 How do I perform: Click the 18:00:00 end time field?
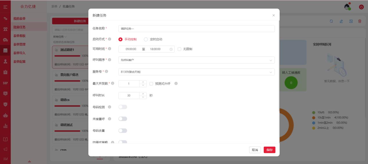point(155,49)
